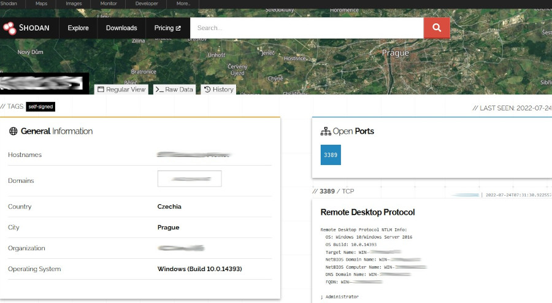The height and width of the screenshot is (303, 552).
Task: Click the Organization label
Action: pyautogui.click(x=26, y=248)
